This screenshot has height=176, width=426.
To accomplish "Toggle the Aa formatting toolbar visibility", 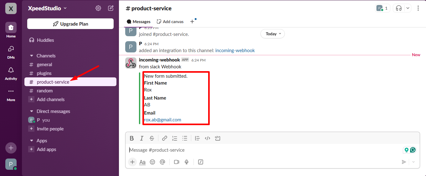I will [x=142, y=162].
